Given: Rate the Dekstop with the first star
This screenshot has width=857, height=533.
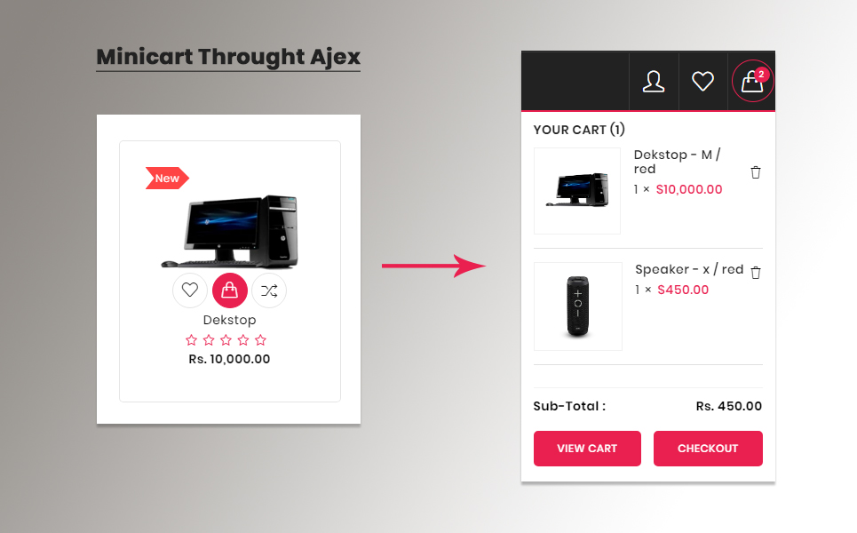Looking at the screenshot, I should pyautogui.click(x=191, y=340).
